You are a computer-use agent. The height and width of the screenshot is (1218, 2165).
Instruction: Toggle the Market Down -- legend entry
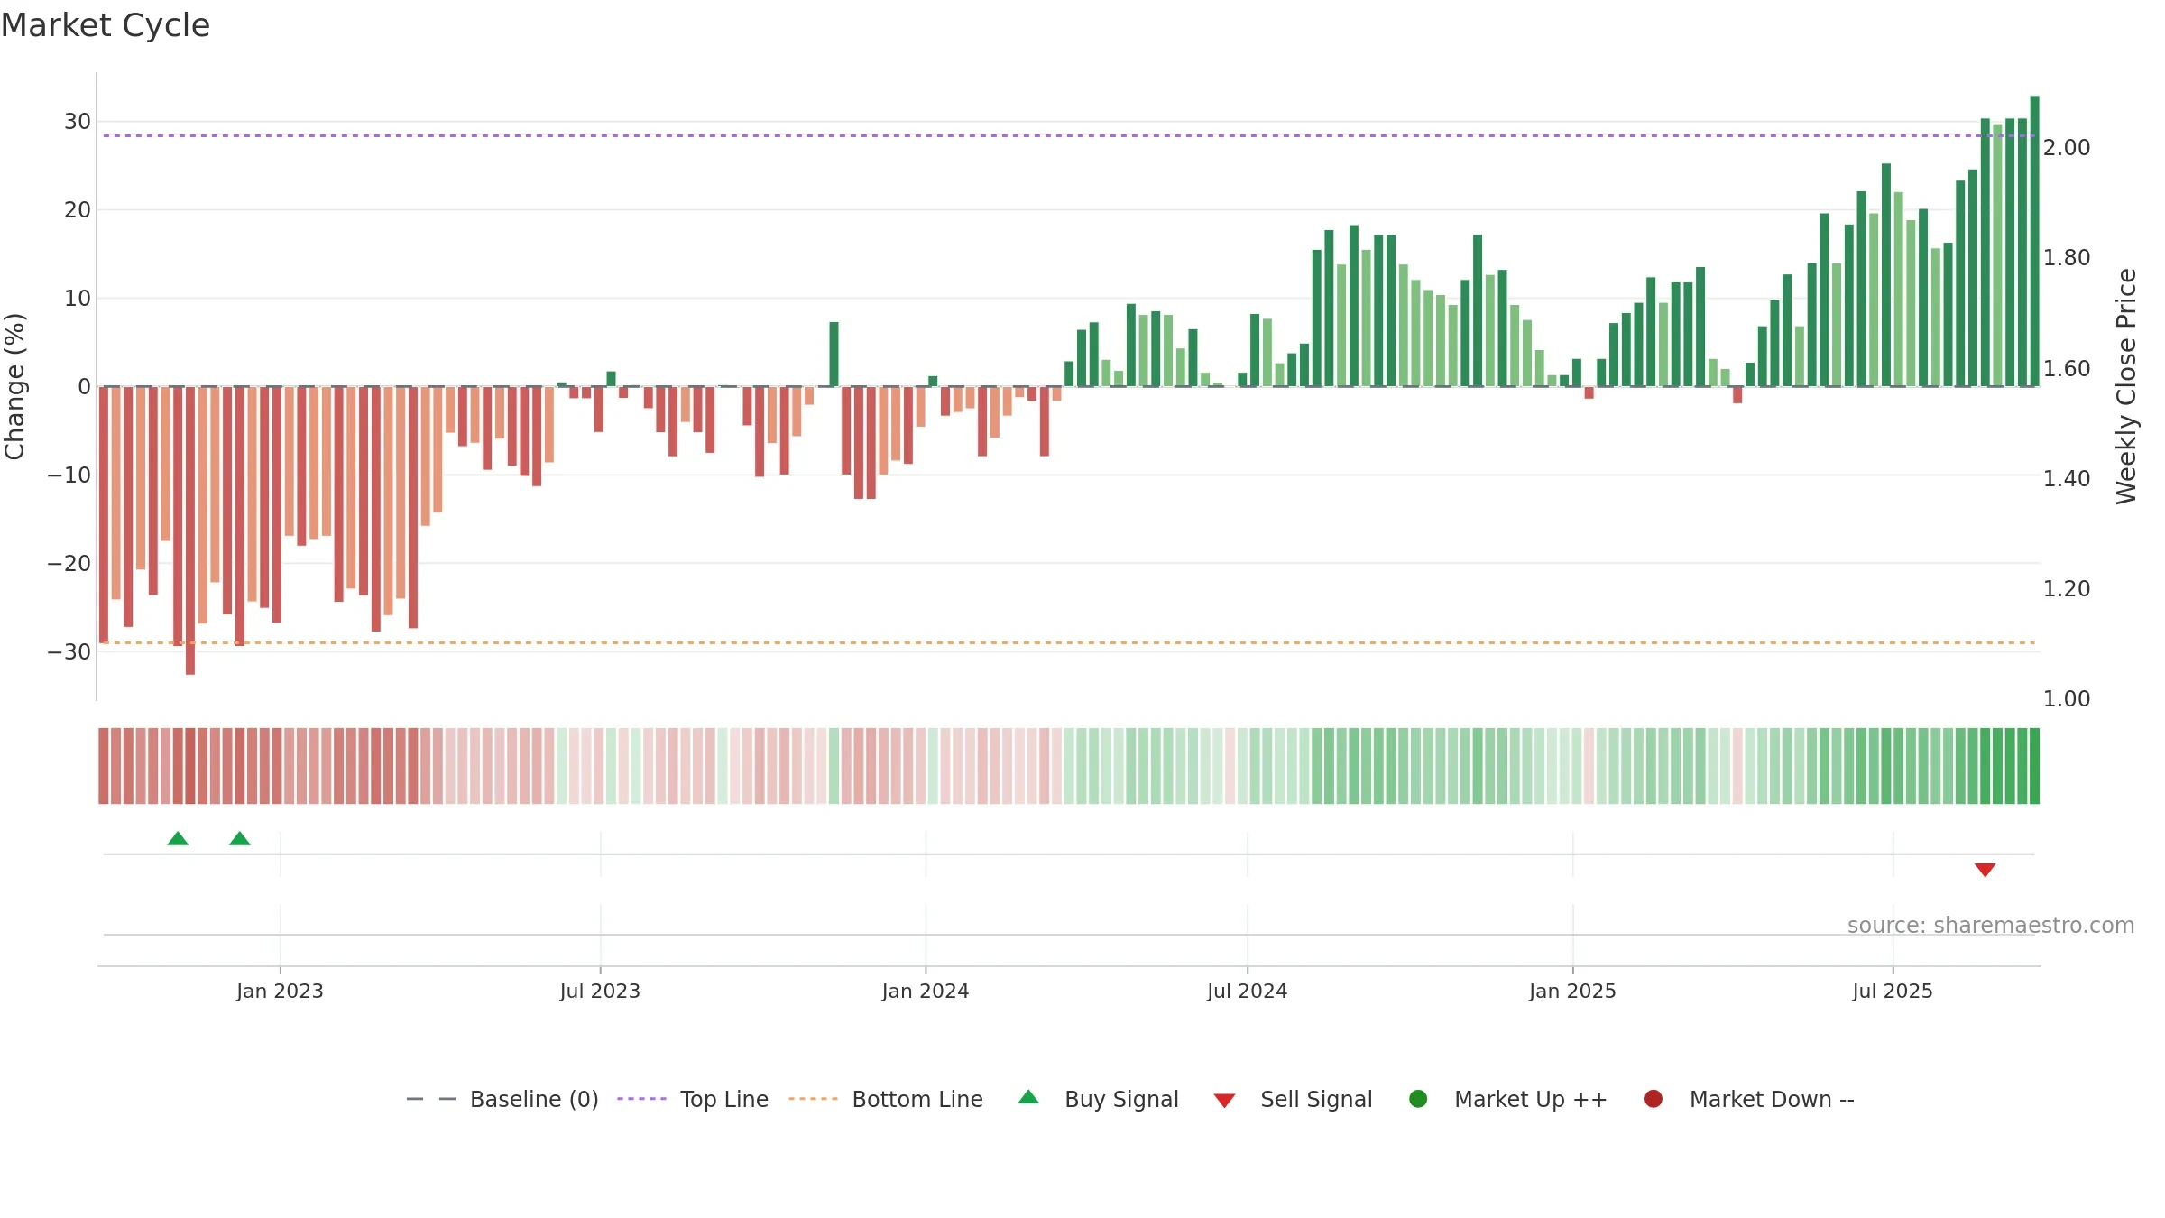click(1749, 1100)
